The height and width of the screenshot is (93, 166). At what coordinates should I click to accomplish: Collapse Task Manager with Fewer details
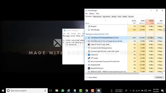pyautogui.click(x=91, y=78)
